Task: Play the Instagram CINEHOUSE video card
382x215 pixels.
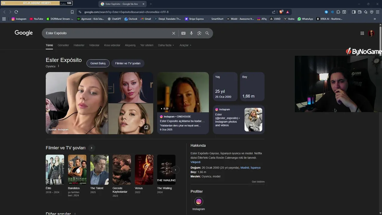Action: [x=183, y=103]
